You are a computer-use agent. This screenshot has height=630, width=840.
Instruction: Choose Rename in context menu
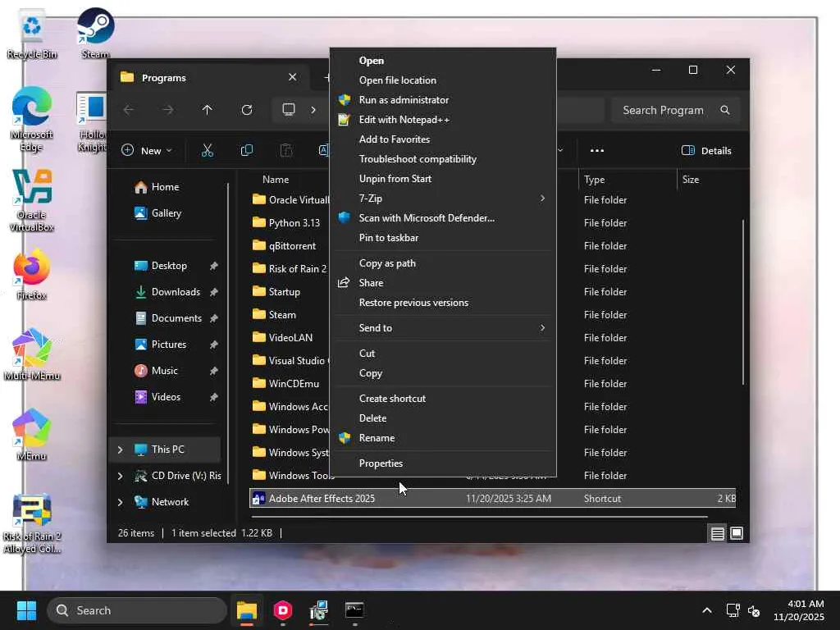(444, 438)
